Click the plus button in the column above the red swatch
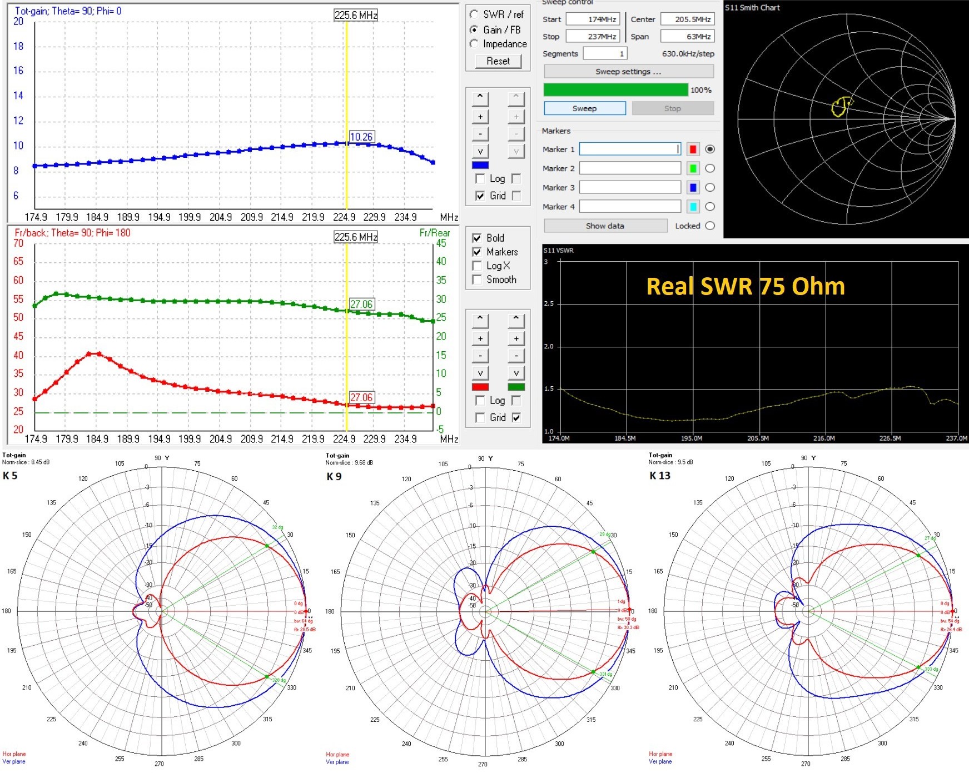The image size is (969, 773). (x=480, y=338)
